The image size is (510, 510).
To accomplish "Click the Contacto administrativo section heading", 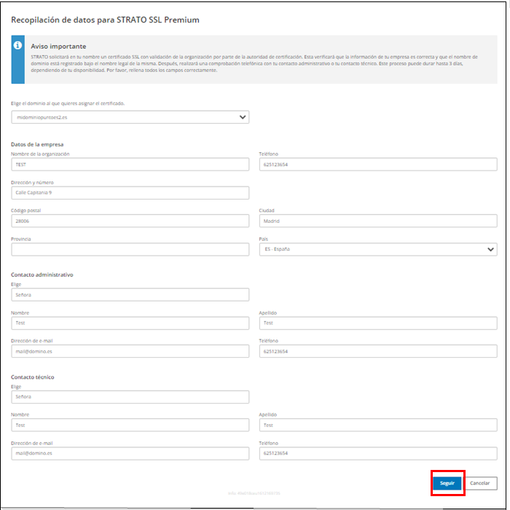I will 42,275.
